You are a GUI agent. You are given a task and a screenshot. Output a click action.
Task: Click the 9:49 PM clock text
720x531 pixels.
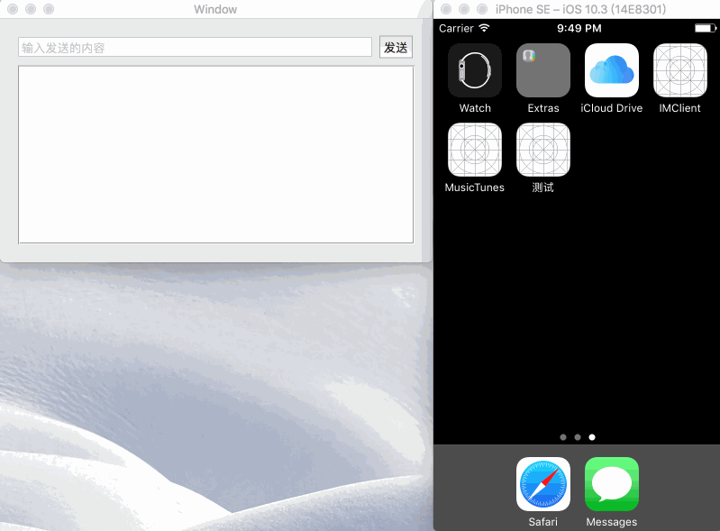579,29
